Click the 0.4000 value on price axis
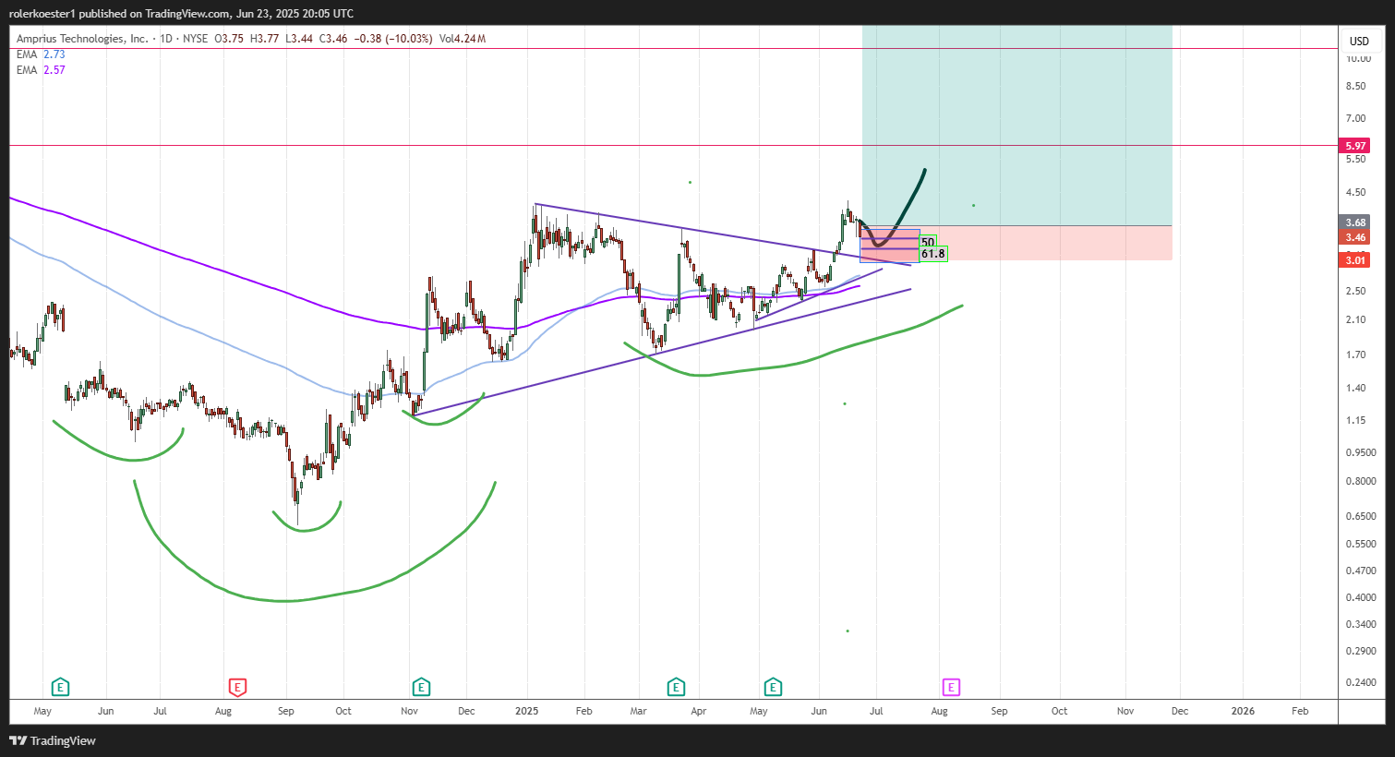 tap(1361, 597)
